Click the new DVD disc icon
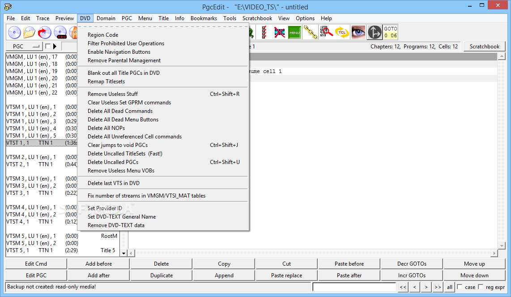 click(60, 32)
